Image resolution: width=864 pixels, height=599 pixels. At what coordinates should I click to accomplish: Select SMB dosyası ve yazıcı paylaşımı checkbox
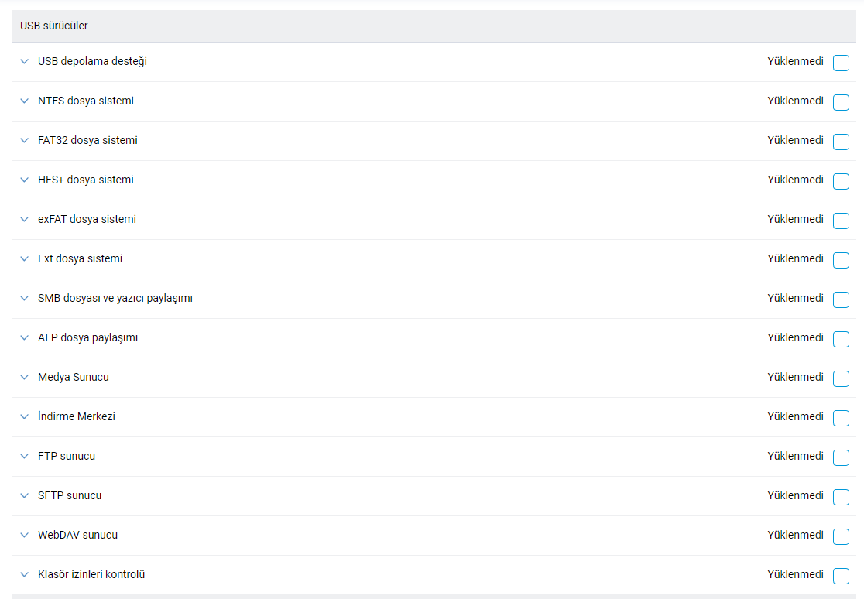[841, 299]
